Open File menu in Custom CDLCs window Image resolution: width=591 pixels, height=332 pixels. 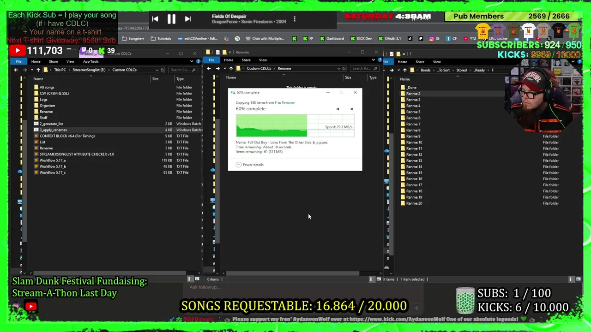click(x=18, y=61)
